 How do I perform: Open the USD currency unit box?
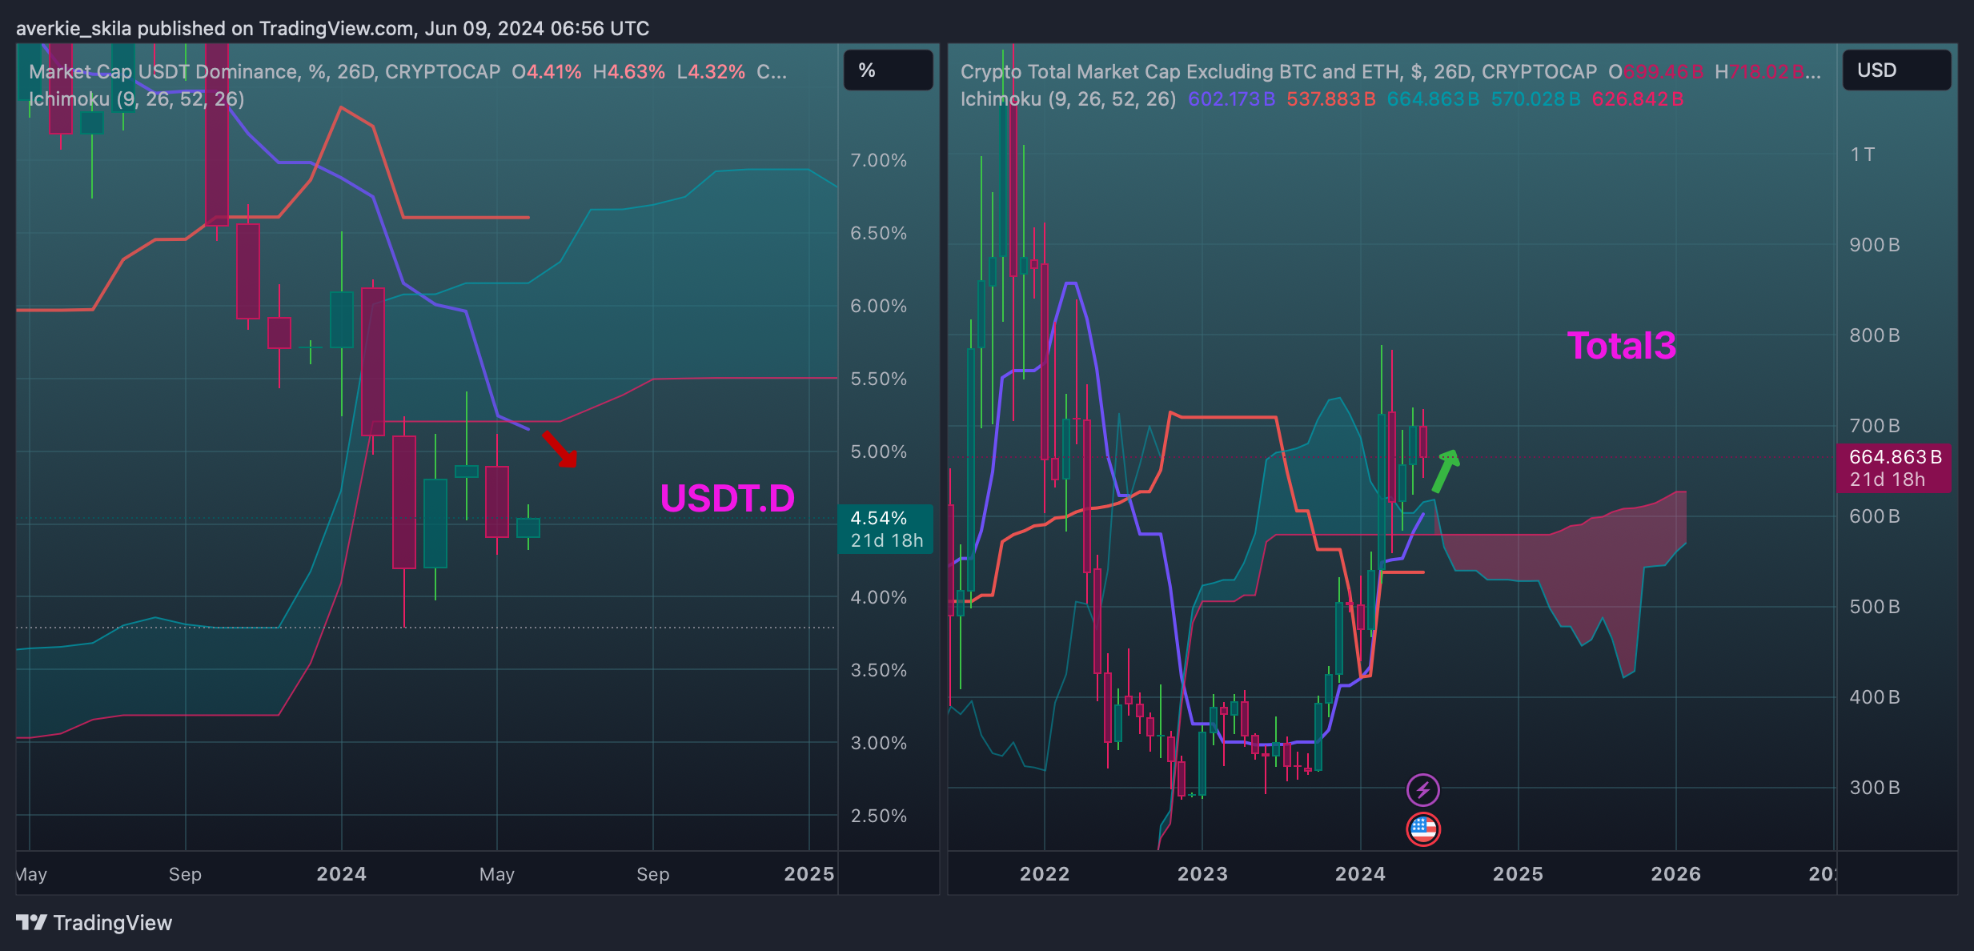coord(1896,70)
